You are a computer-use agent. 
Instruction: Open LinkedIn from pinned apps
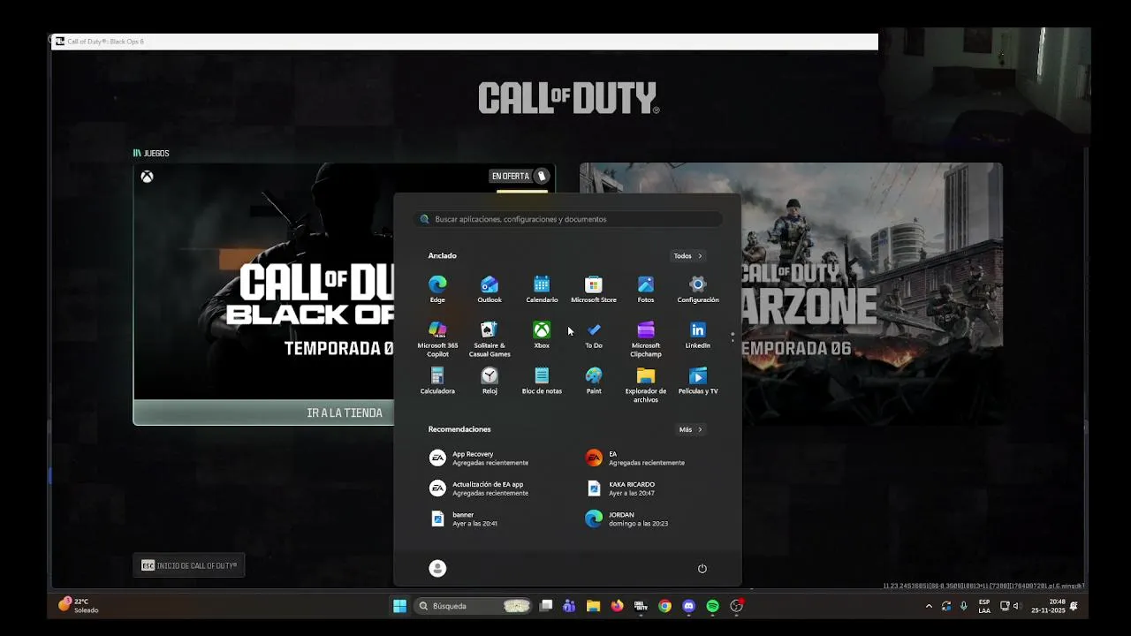[698, 335]
